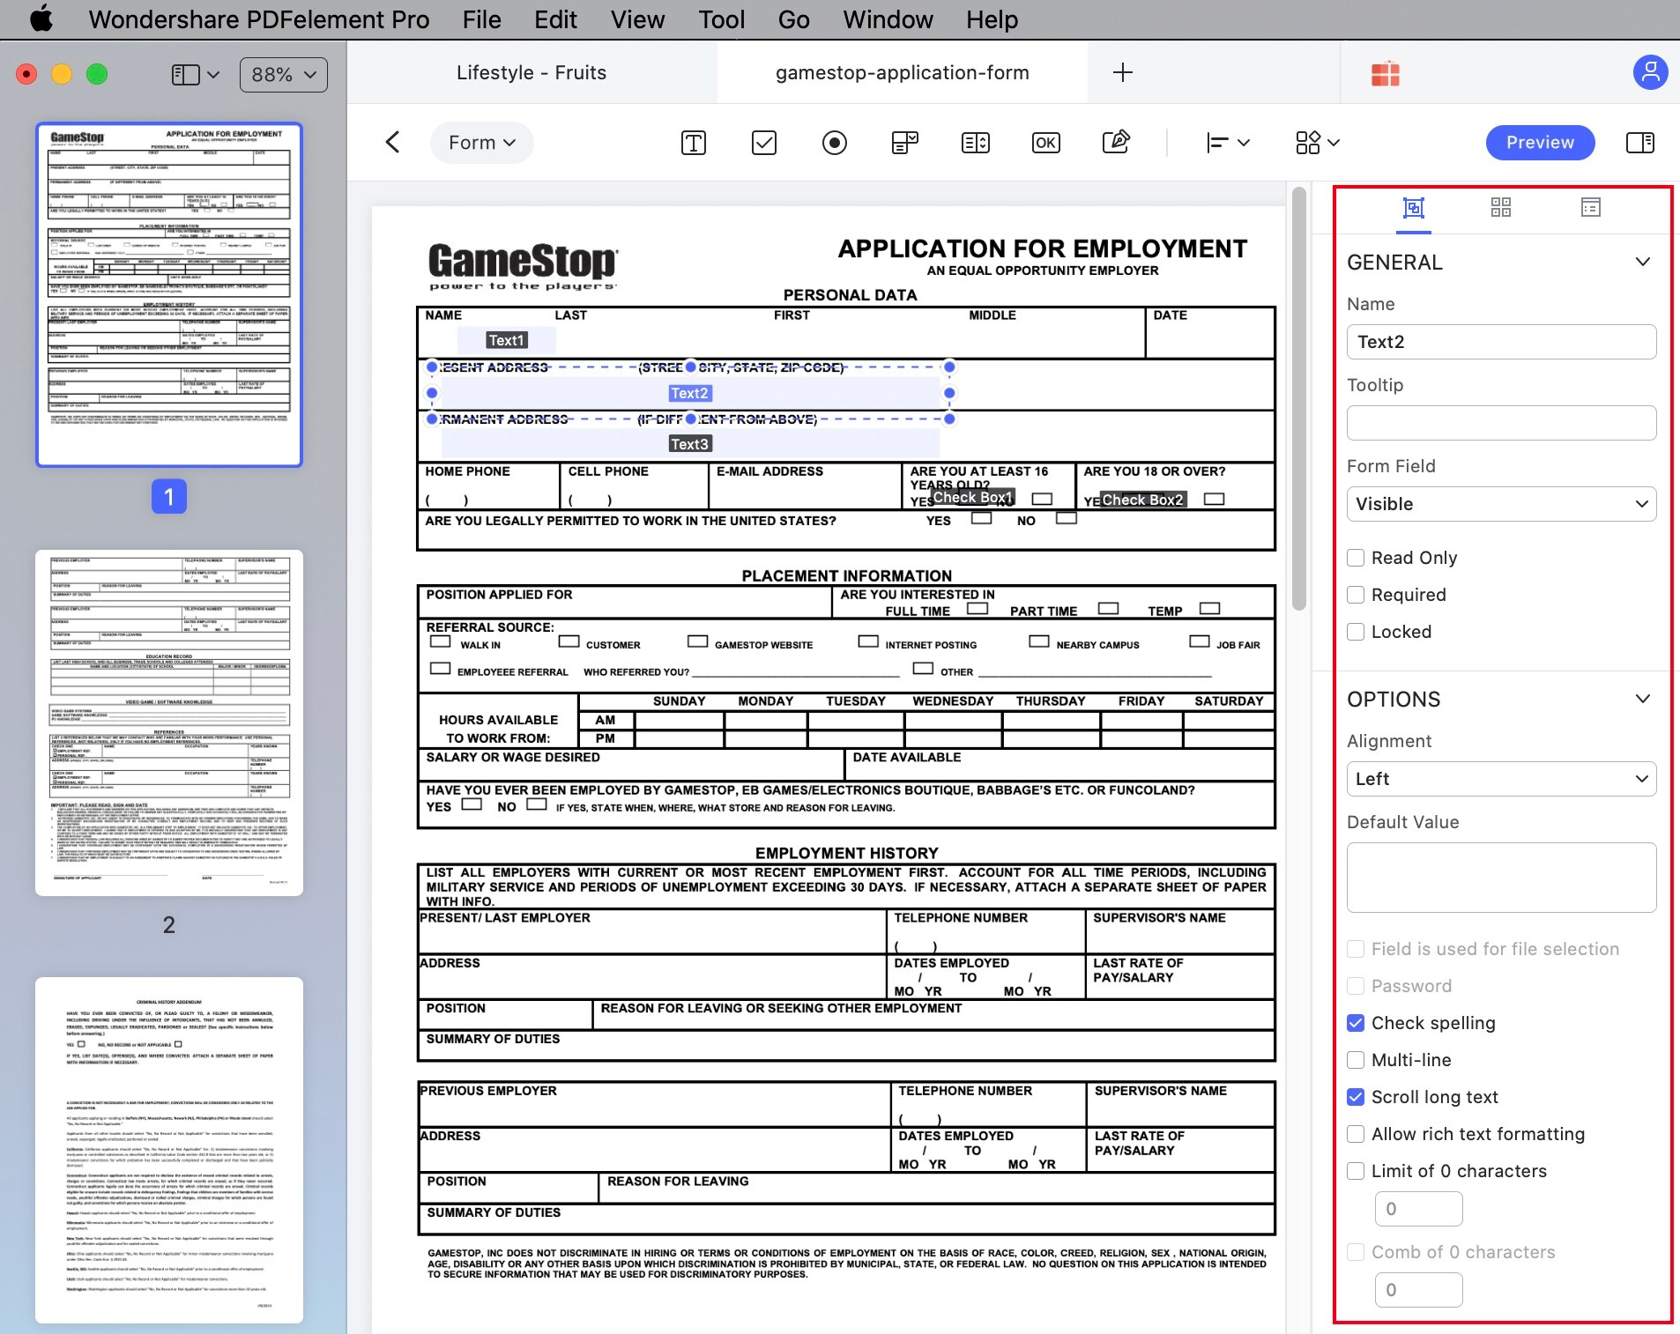Enable the Read Only checkbox
1680x1334 pixels.
coord(1356,558)
